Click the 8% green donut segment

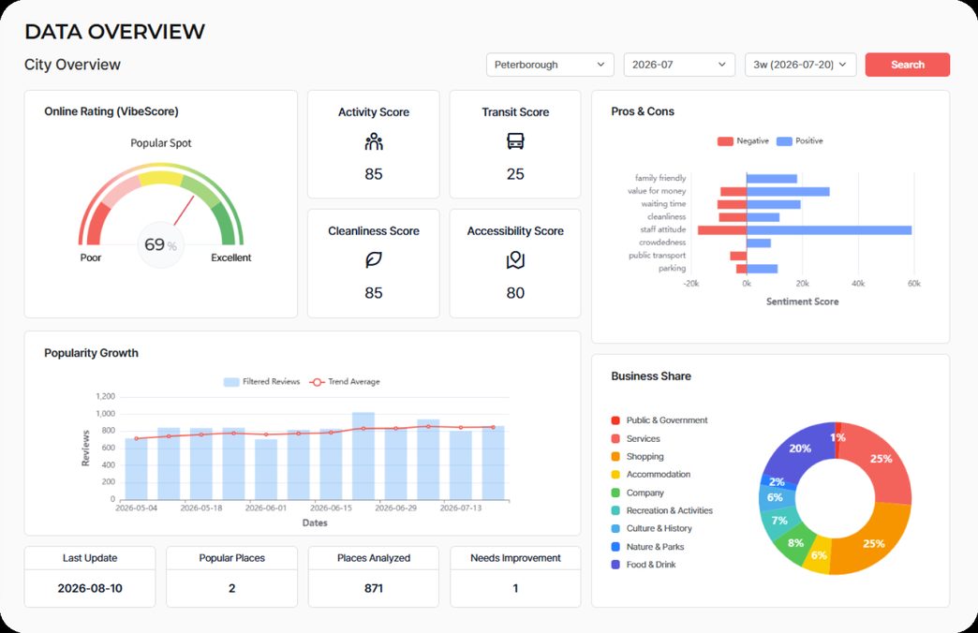794,542
